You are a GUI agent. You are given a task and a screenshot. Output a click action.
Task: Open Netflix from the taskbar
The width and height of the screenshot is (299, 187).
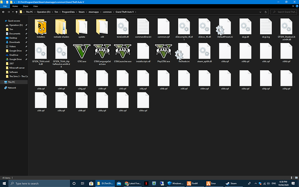[x=146, y=184]
